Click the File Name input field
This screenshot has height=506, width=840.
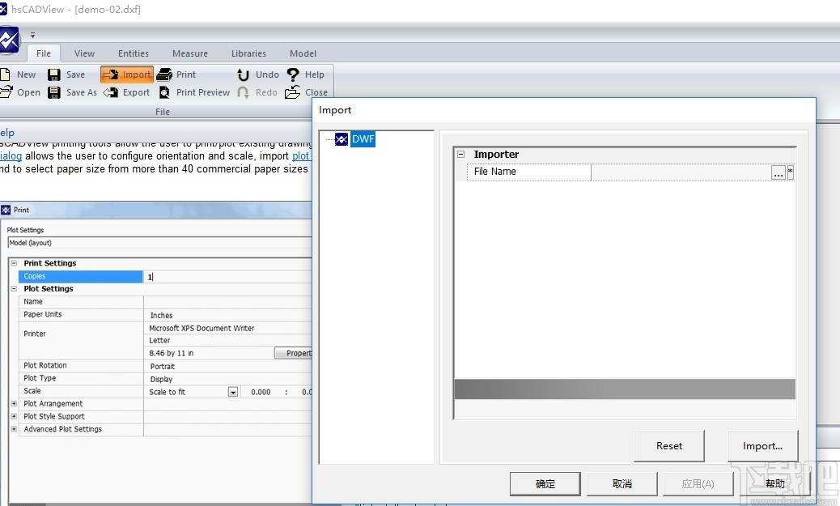pos(681,172)
